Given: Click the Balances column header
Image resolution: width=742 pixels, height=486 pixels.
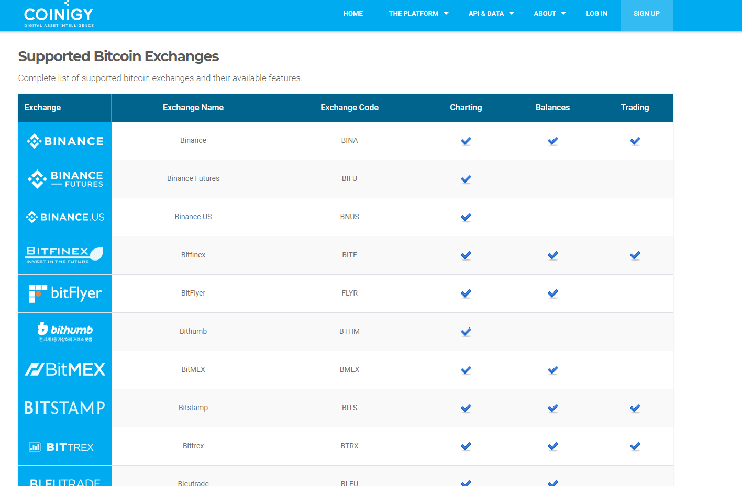Looking at the screenshot, I should click(x=553, y=108).
